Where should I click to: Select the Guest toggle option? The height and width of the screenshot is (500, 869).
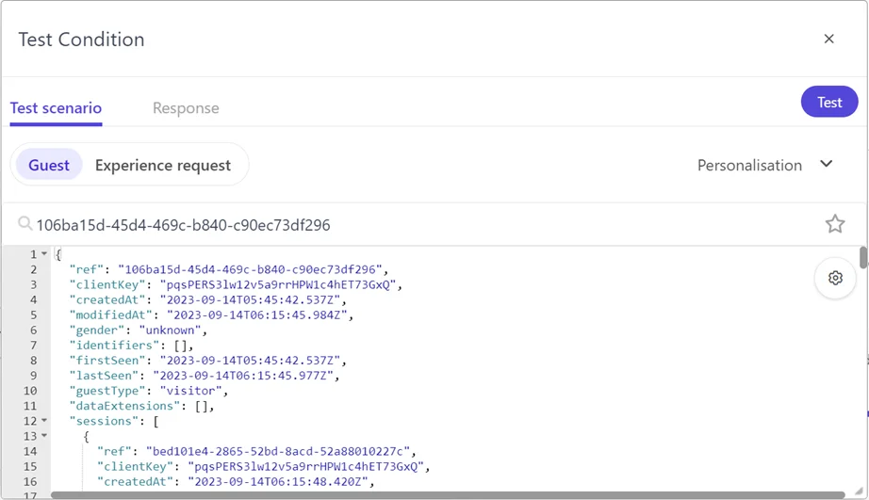49,165
